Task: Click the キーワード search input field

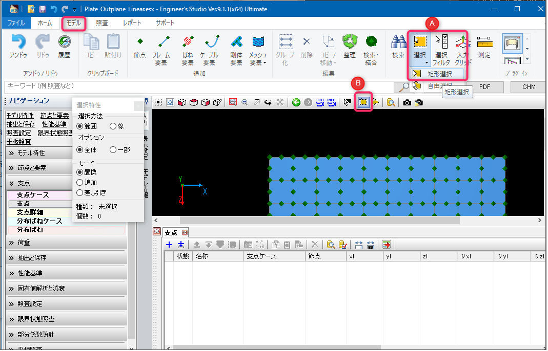Action: 198,86
